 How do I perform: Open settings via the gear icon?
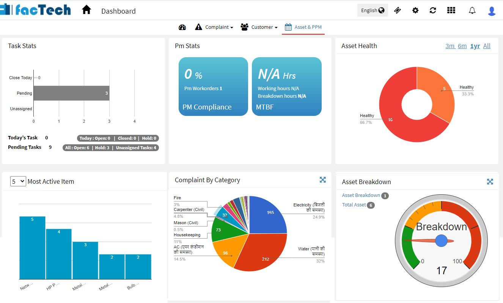415,10
